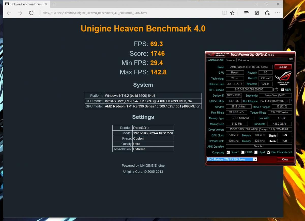
Task: Click the Score value 1746
Action: pyautogui.click(x=158, y=54)
